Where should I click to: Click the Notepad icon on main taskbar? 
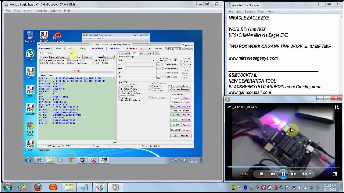coord(84,187)
